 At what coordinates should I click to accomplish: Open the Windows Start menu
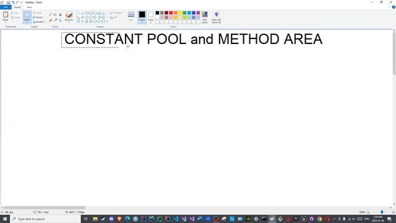5,219
